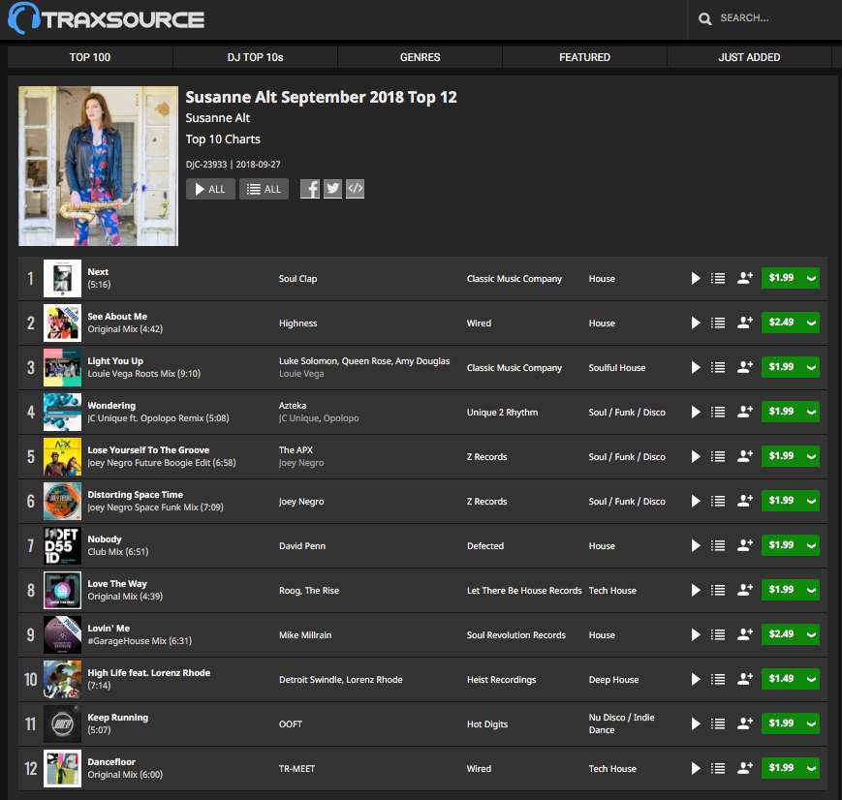Viewport: 842px width, 800px height.
Task: Add 'High Life feat. Lorenz Rhode' to queue
Action: (718, 679)
